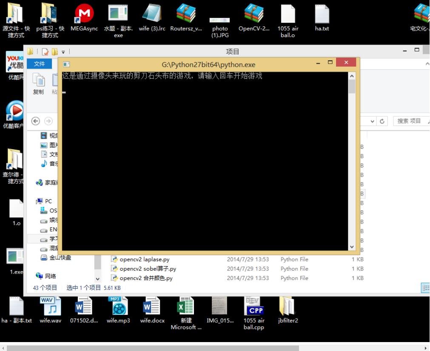Open the 文件 (File) ribbon tab
Viewport: 430px width, 351px height.
point(40,64)
